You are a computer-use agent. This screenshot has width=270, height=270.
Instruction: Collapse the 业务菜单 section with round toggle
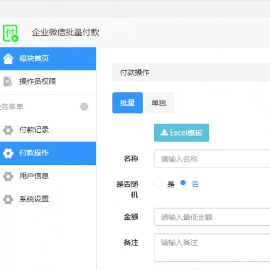(x=84, y=106)
